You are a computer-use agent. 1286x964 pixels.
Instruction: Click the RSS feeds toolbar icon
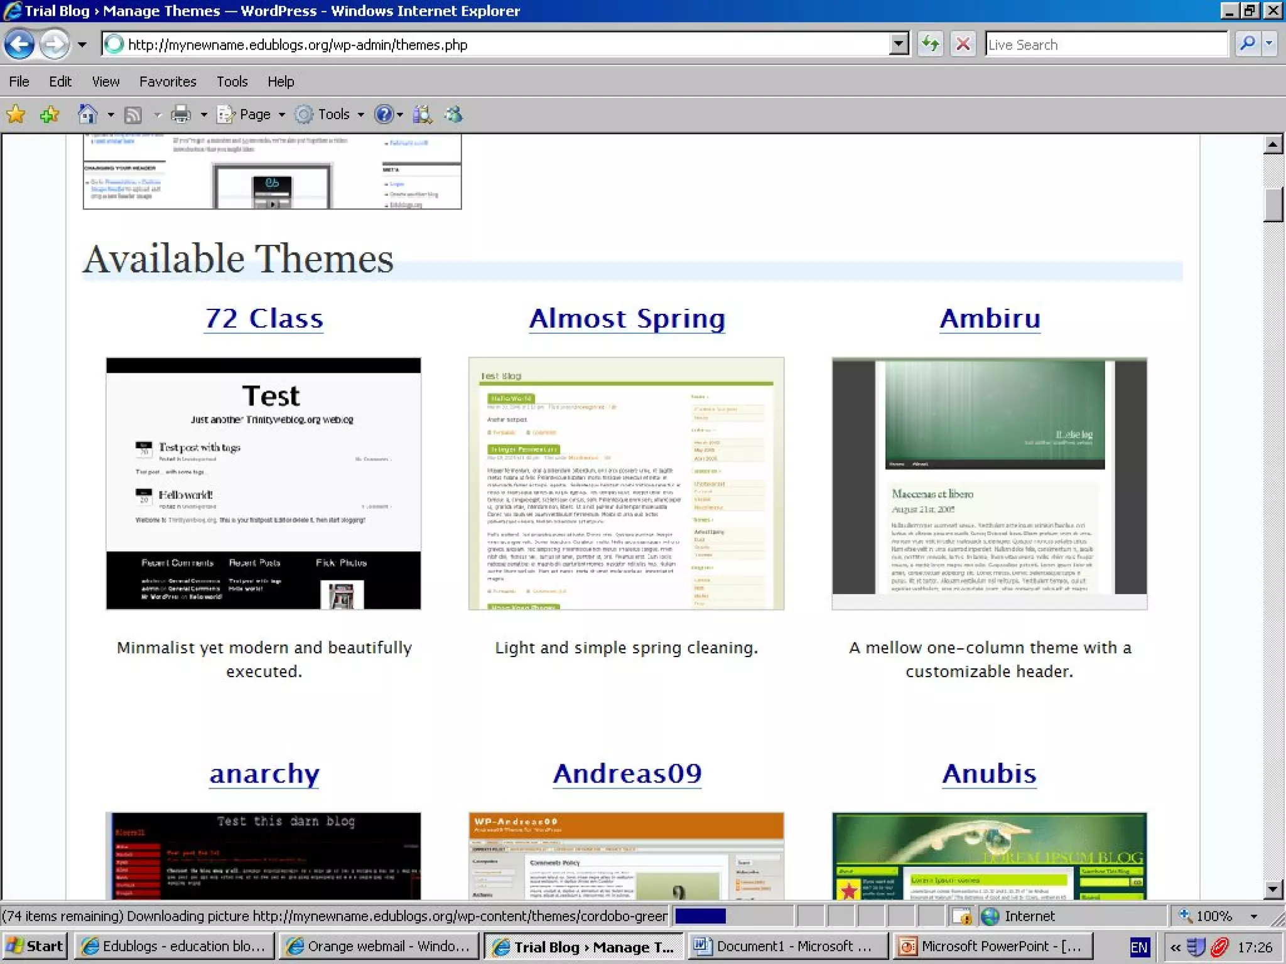point(133,114)
